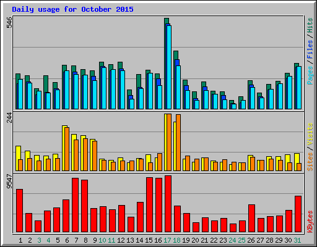The height and width of the screenshot is (247, 317).
Task: Click green day label 11
Action: point(111,240)
